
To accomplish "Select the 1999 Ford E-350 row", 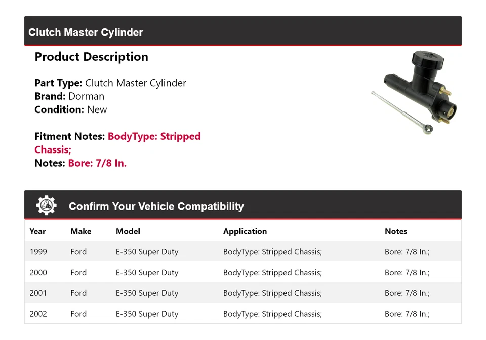I will pyautogui.click(x=242, y=252).
